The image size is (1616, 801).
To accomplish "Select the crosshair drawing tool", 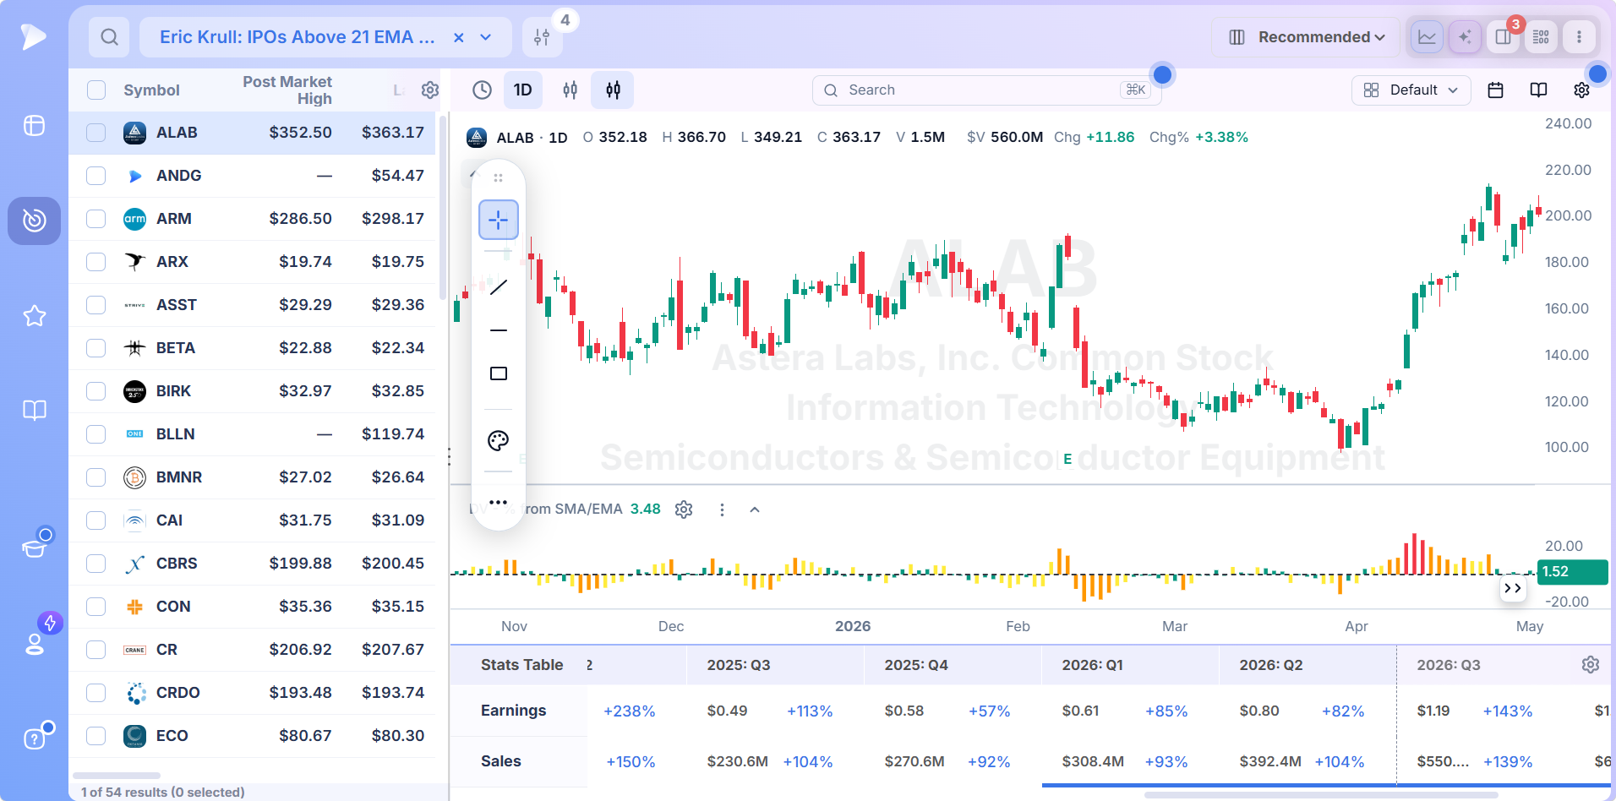I will pyautogui.click(x=499, y=221).
